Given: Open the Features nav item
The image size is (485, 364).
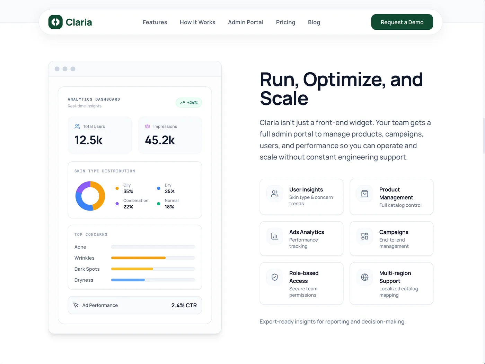Looking at the screenshot, I should [x=155, y=22].
